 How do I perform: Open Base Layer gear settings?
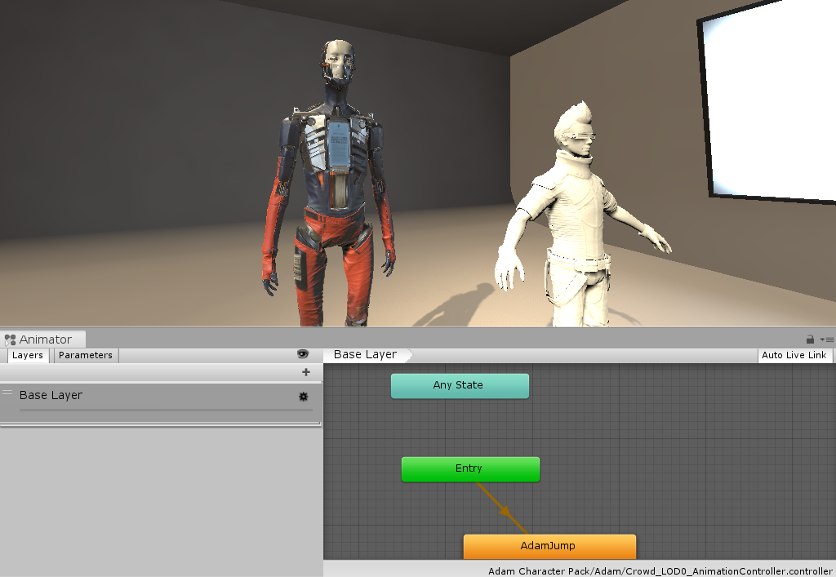304,397
